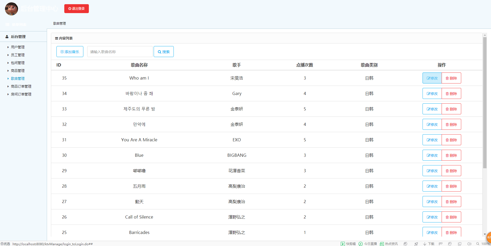
Task: Edit You Are A Miracle with 修改
Action: [x=432, y=140]
